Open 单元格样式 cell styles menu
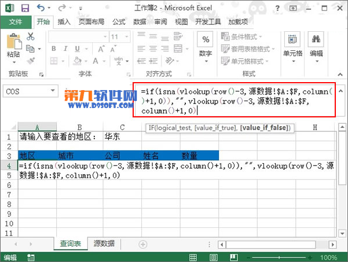348x262 pixels. coord(244,61)
